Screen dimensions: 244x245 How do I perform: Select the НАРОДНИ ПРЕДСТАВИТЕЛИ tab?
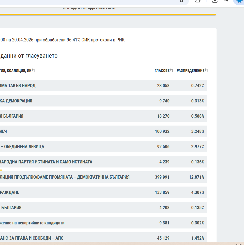coord(89,8)
